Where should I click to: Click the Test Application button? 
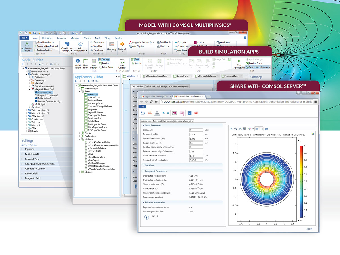(x=239, y=63)
